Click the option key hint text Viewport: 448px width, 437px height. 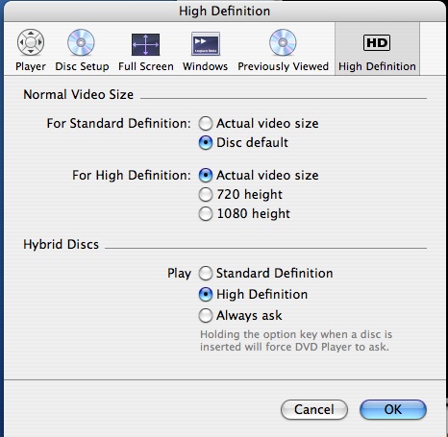296,341
